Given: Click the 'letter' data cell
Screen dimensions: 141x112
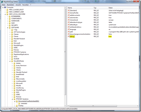Looking at the screenshot, I should 110,22.
